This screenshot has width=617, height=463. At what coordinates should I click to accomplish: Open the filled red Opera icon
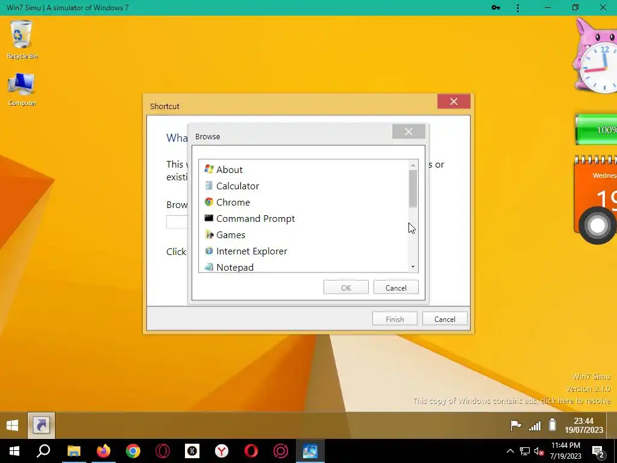pyautogui.click(x=251, y=451)
